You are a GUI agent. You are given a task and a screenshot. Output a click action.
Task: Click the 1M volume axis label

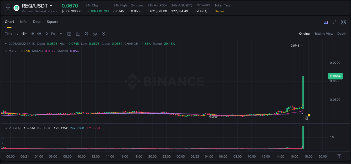[x=332, y=137]
